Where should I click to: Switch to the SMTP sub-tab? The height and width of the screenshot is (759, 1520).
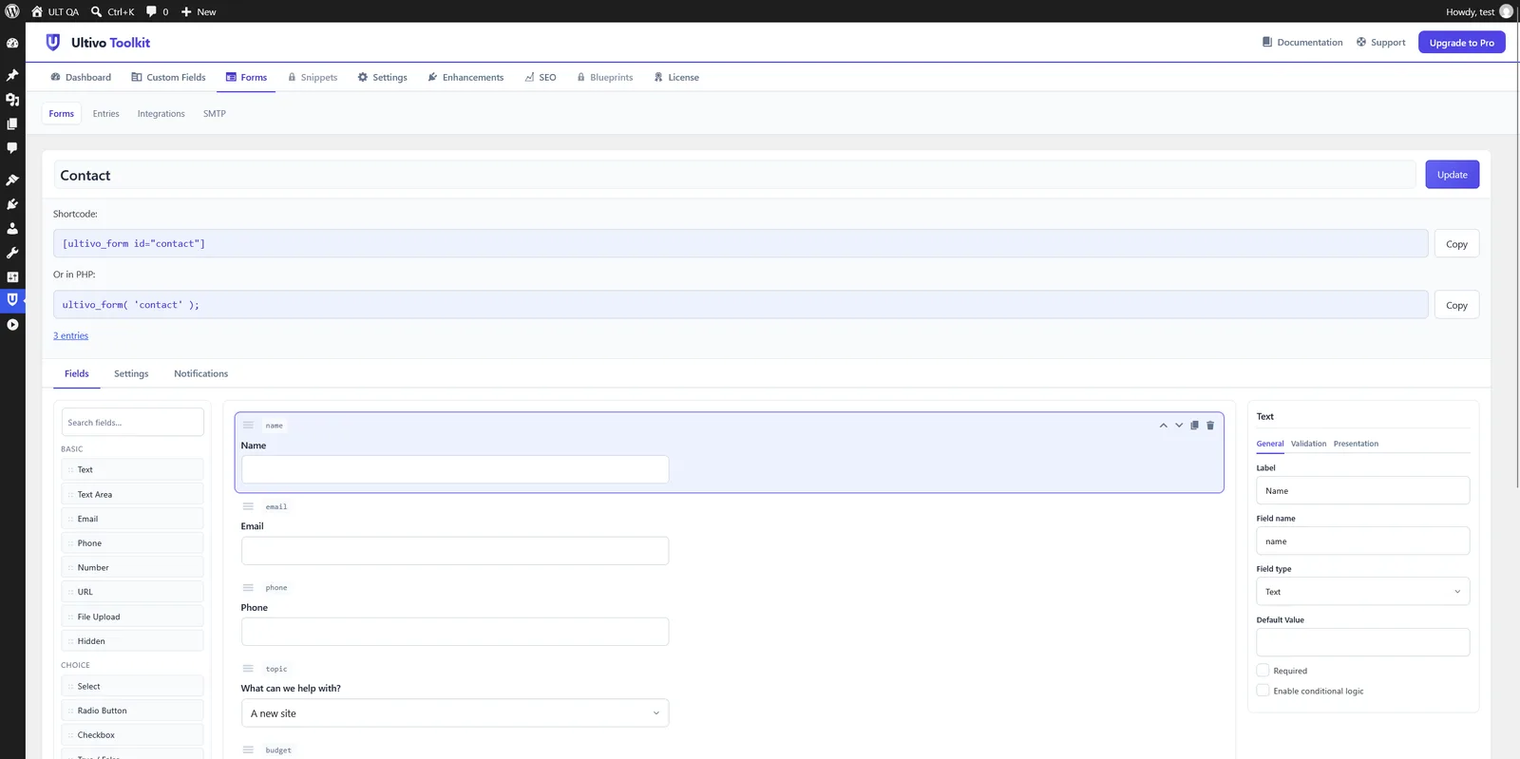coord(215,114)
